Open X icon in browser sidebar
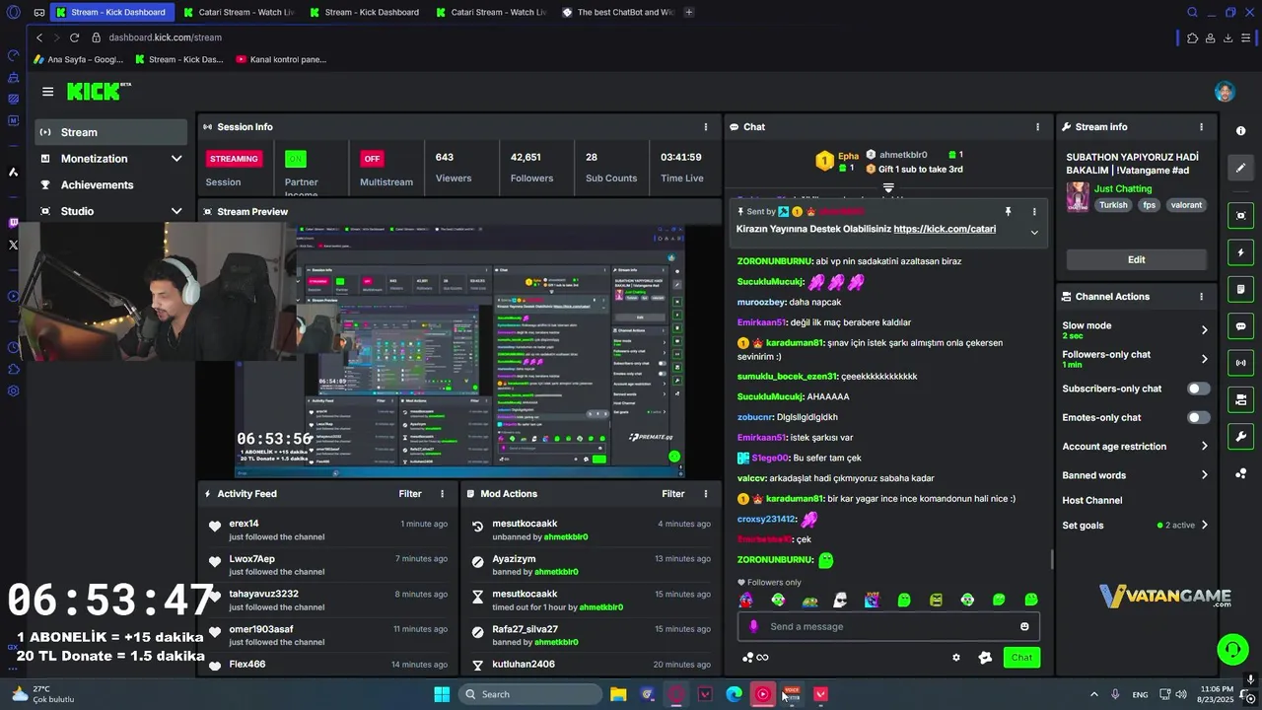This screenshot has height=710, width=1262. coord(13,245)
